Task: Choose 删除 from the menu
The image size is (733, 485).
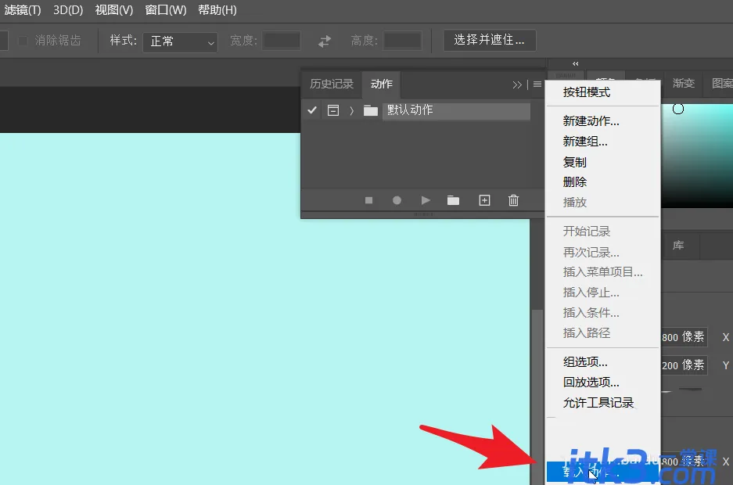Action: click(603, 181)
